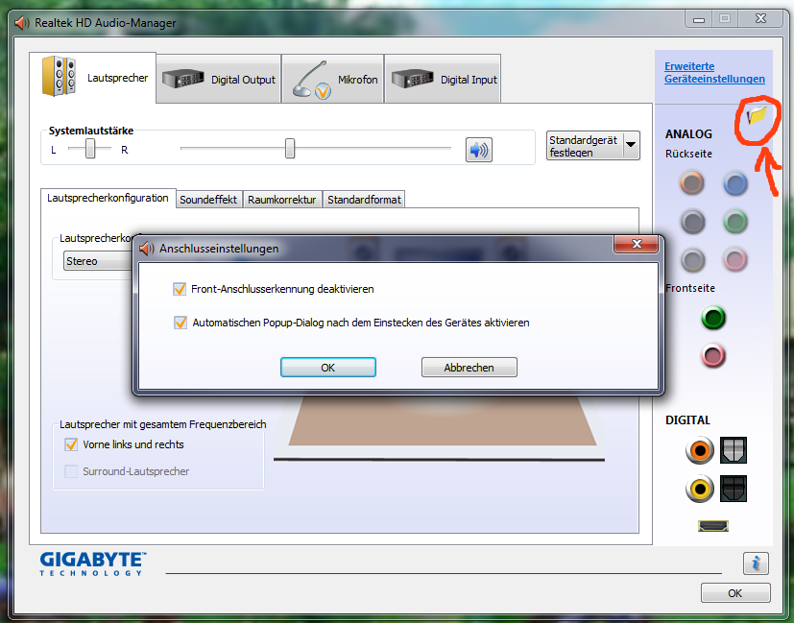Click OK at the bottom of Audio-Manager

tap(735, 592)
